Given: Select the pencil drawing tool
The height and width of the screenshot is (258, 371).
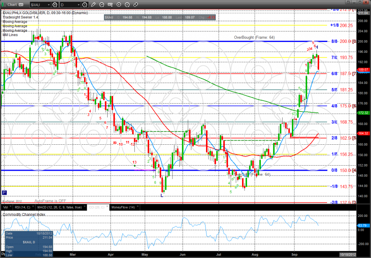Looking at the screenshot, I should click(x=93, y=4).
